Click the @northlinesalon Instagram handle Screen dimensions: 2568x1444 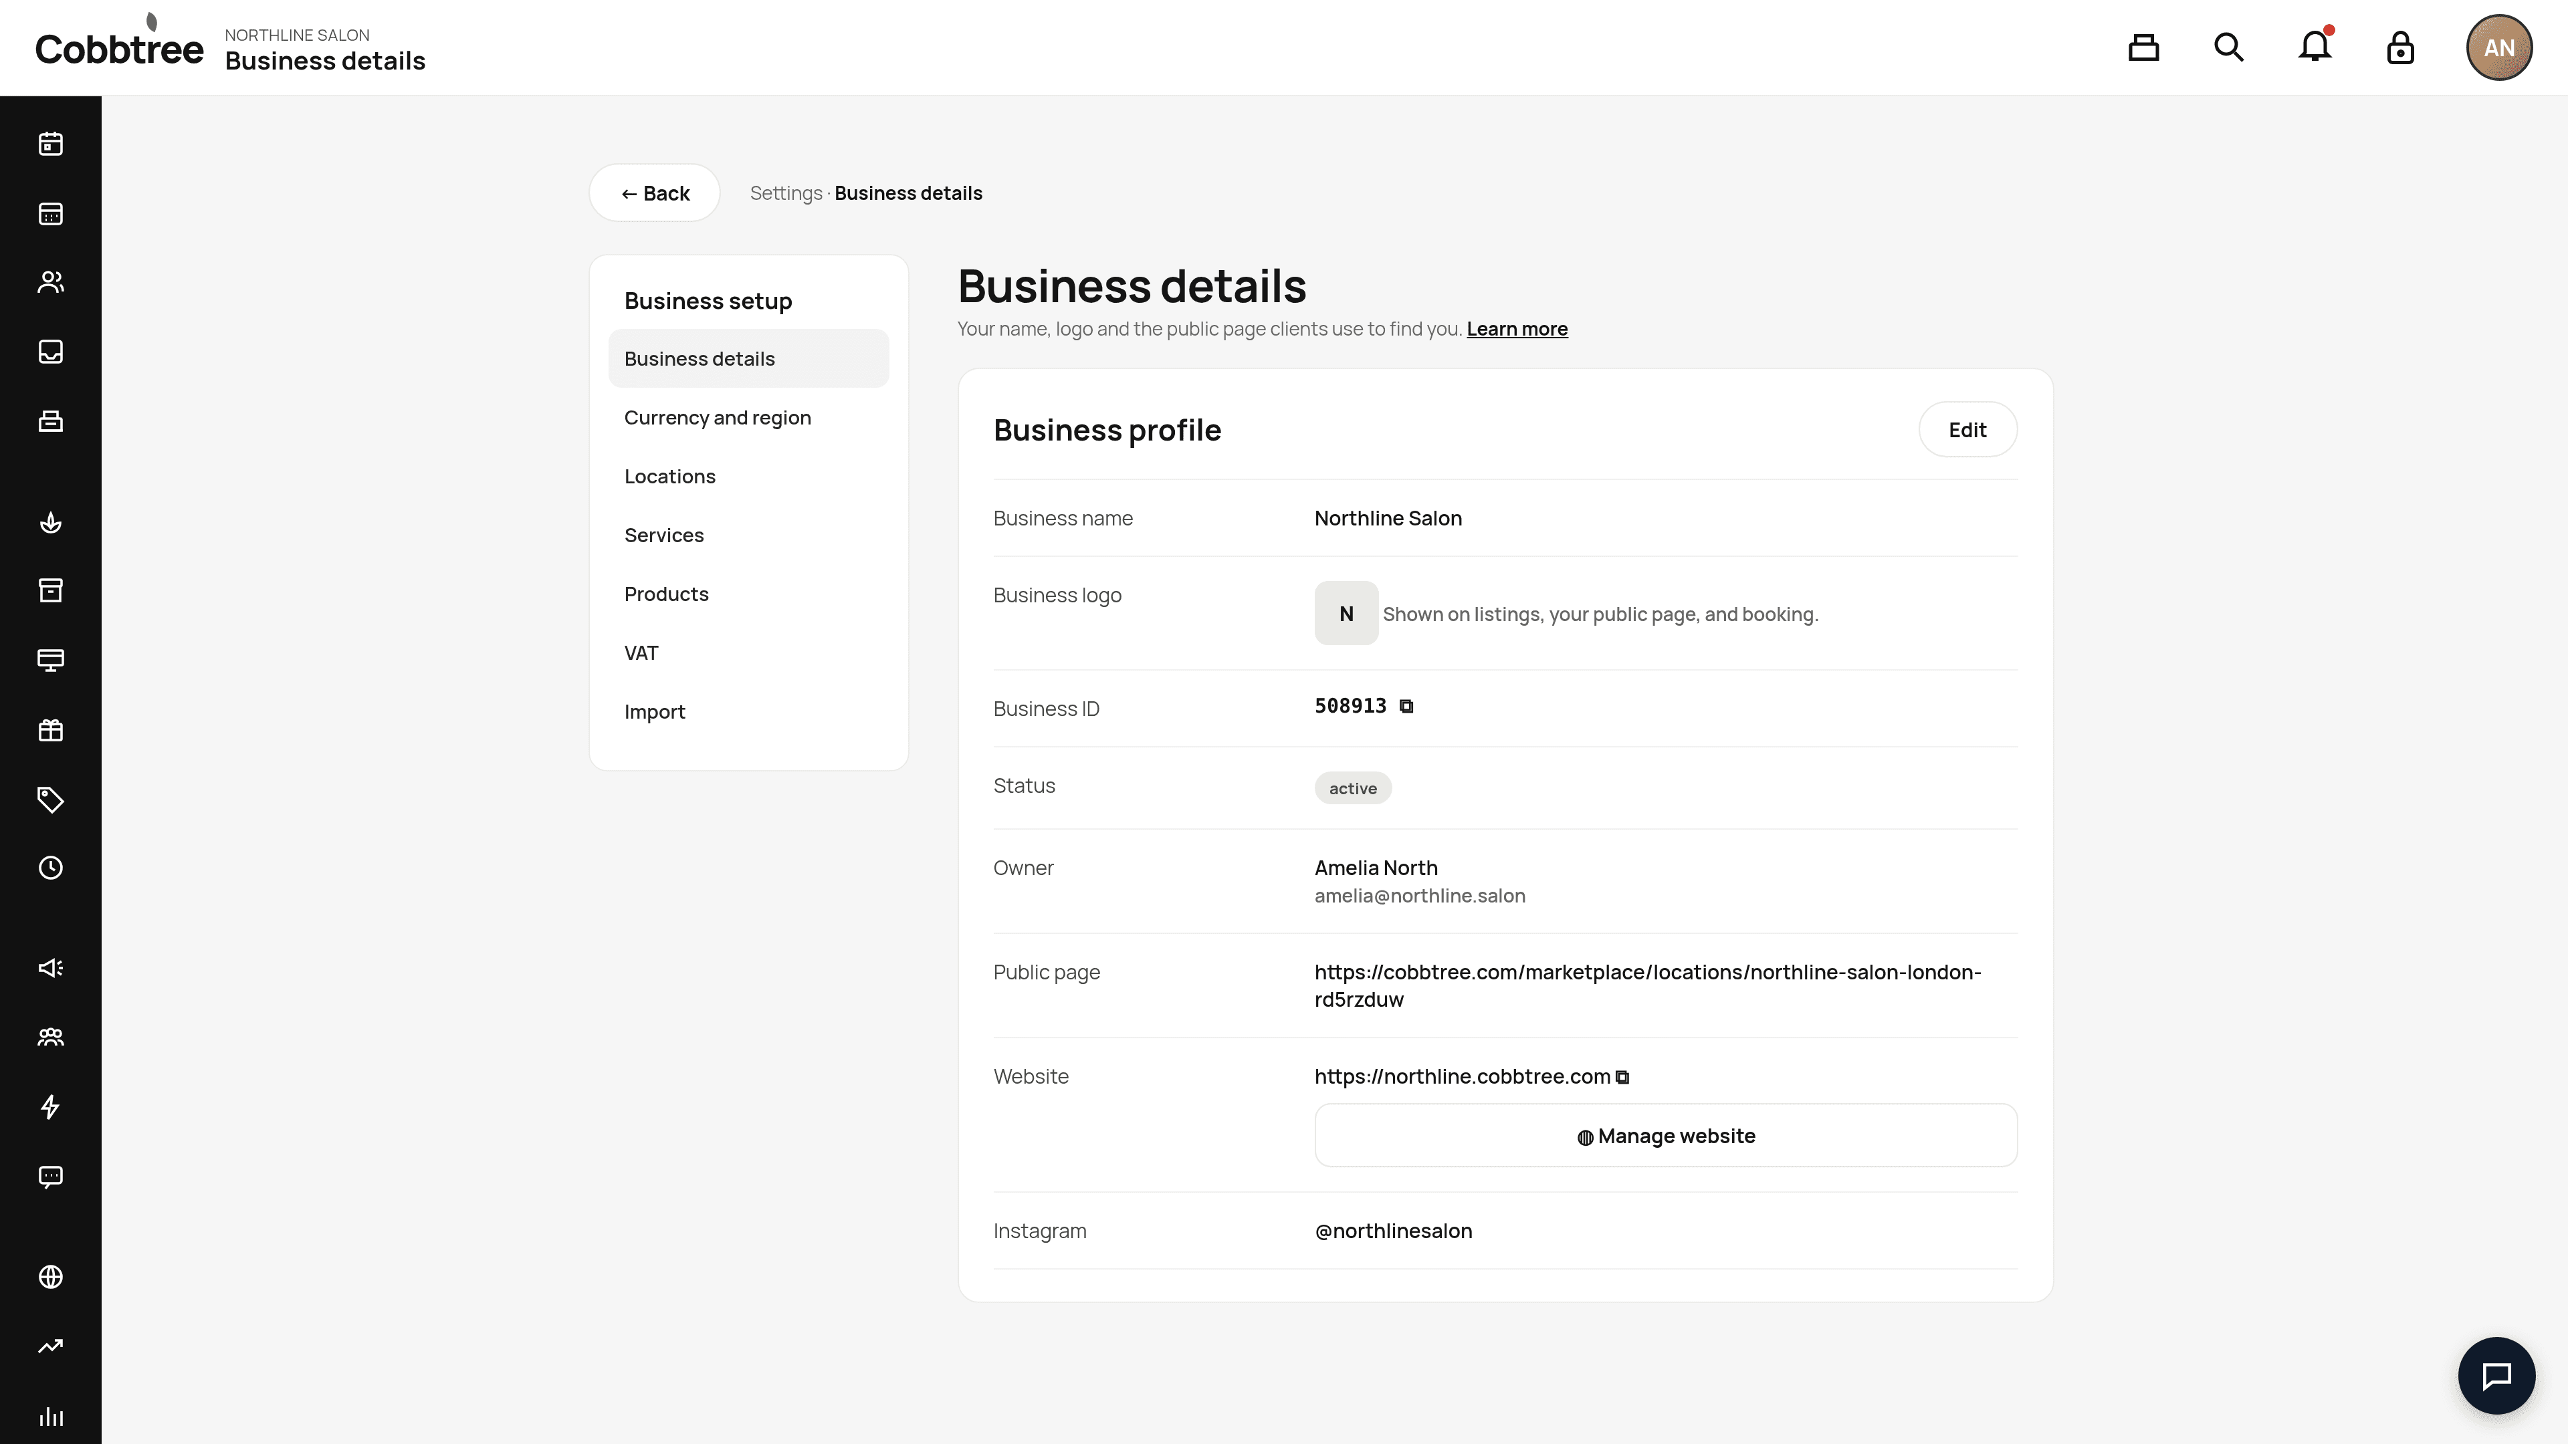tap(1392, 1231)
